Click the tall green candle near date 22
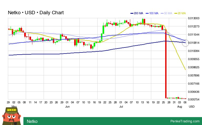 tap(103, 30)
